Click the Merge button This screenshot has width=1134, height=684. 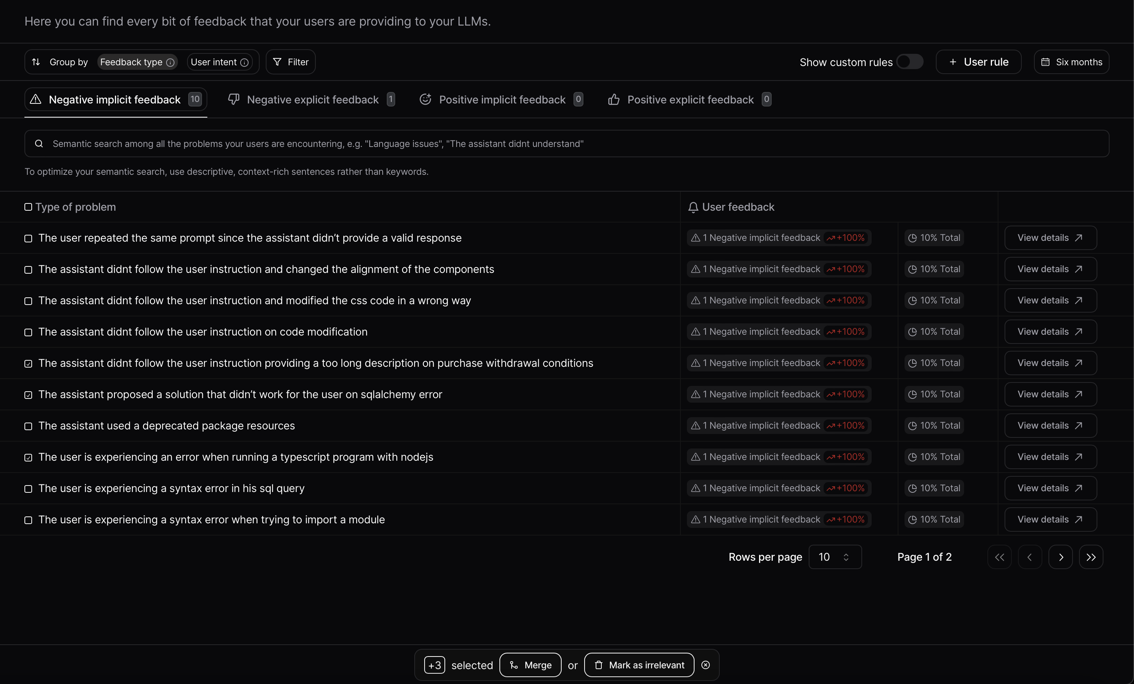click(x=530, y=665)
